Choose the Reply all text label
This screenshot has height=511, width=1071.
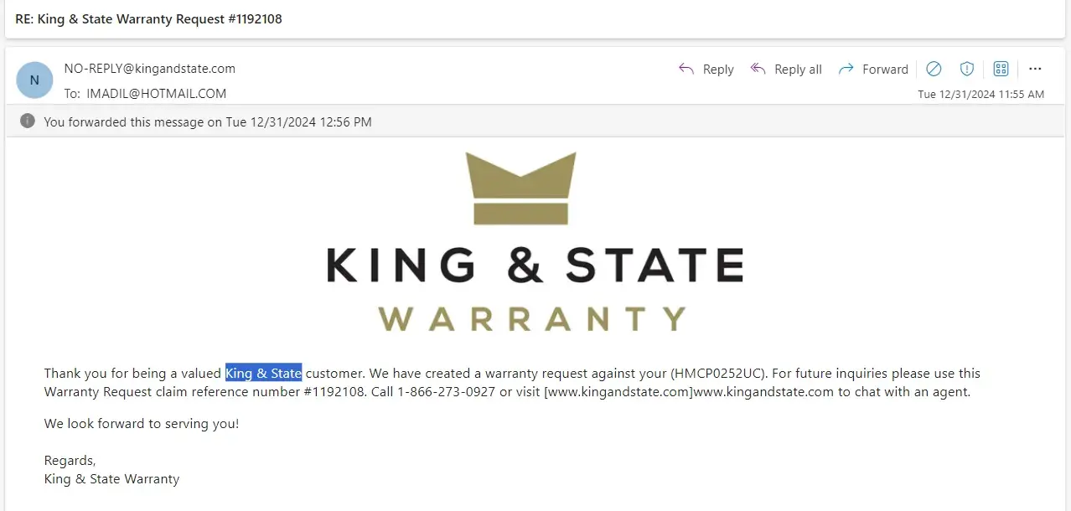coord(798,70)
